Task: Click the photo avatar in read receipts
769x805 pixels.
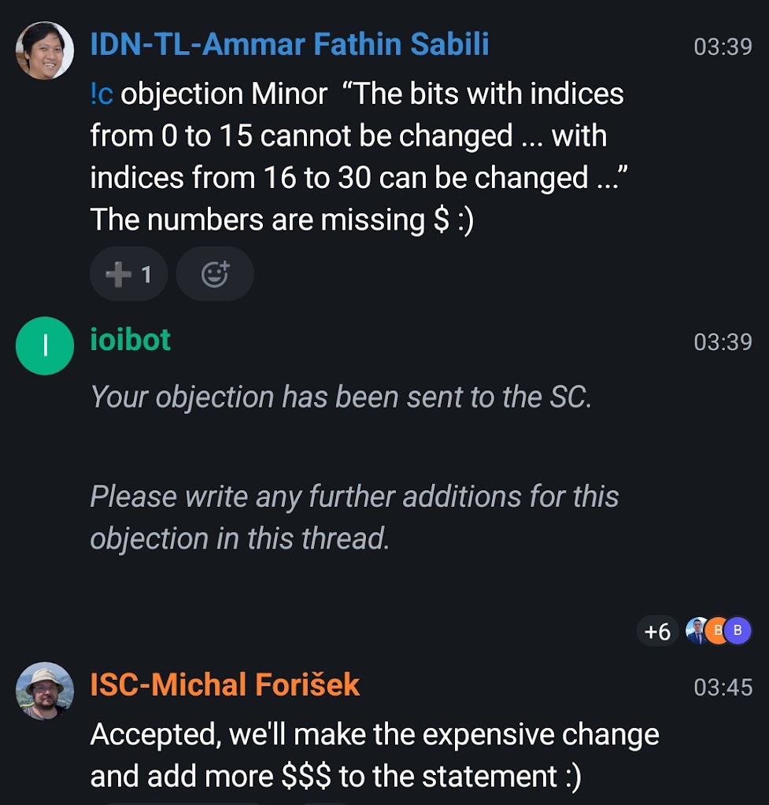Action: pos(697,630)
